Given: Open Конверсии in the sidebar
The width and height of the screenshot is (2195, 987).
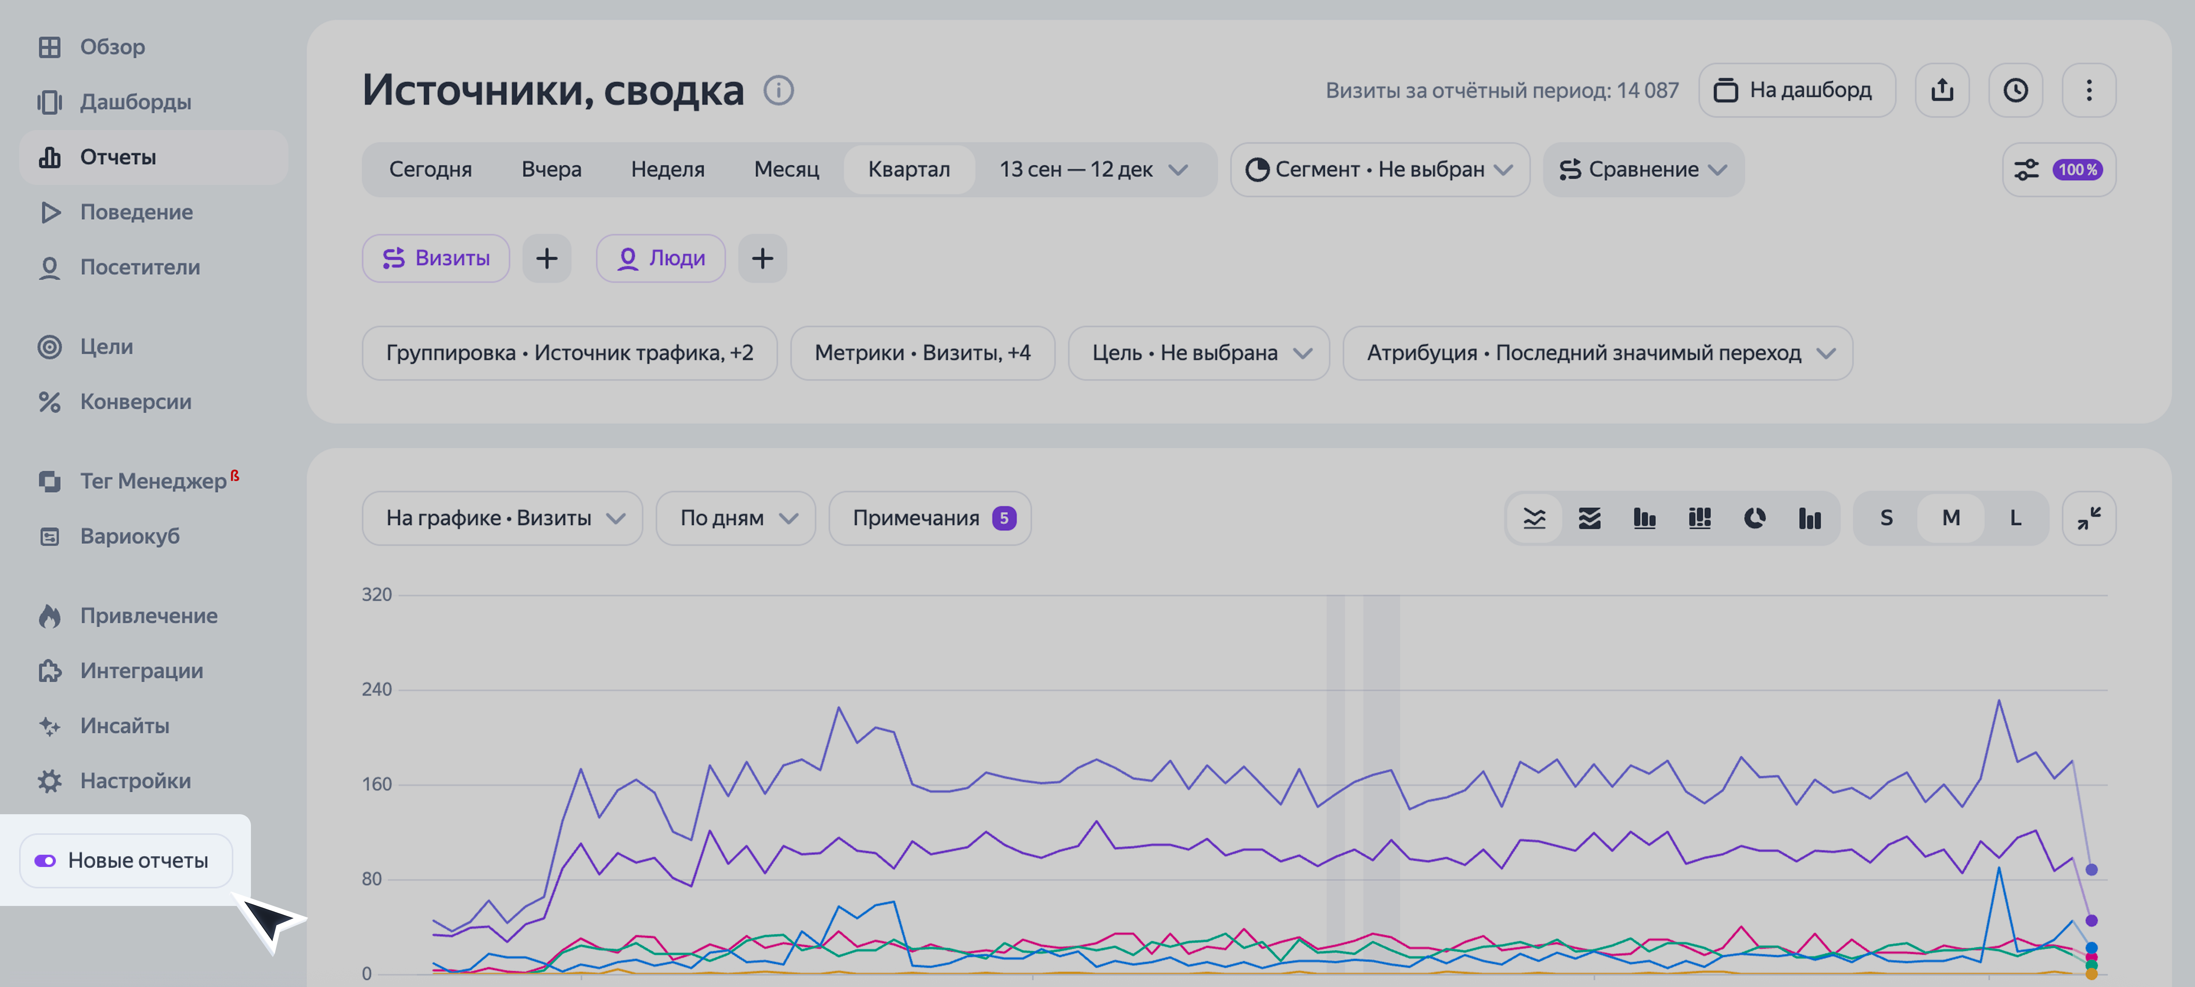Looking at the screenshot, I should pyautogui.click(x=135, y=401).
